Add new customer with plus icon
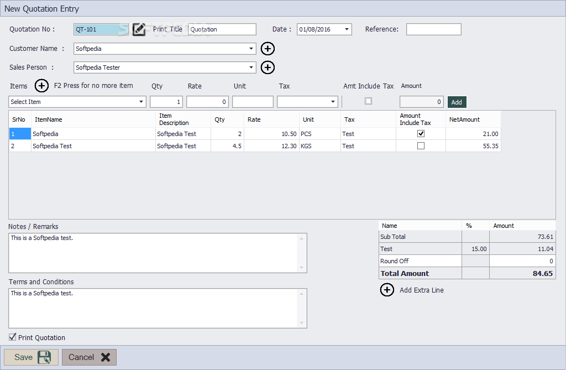This screenshot has height=370, width=566. (x=268, y=49)
